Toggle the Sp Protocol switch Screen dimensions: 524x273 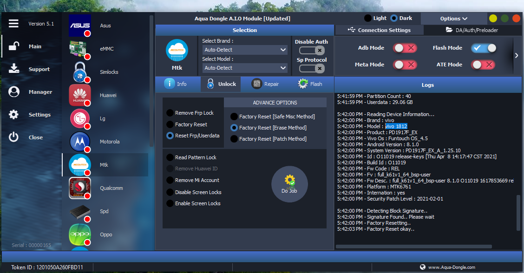tap(312, 69)
